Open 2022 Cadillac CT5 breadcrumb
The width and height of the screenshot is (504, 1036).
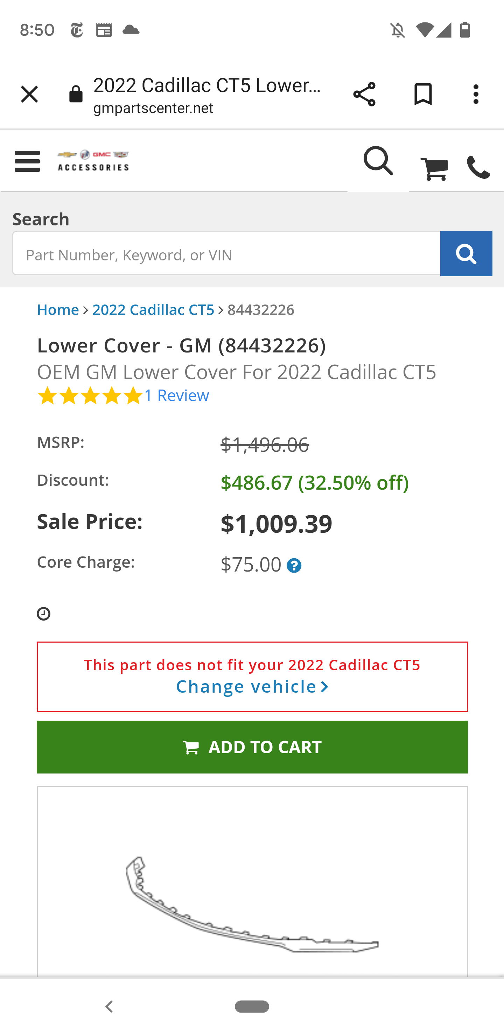[153, 310]
